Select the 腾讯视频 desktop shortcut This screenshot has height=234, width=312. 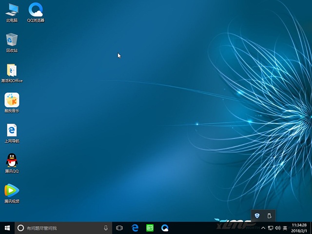[x=12, y=194]
